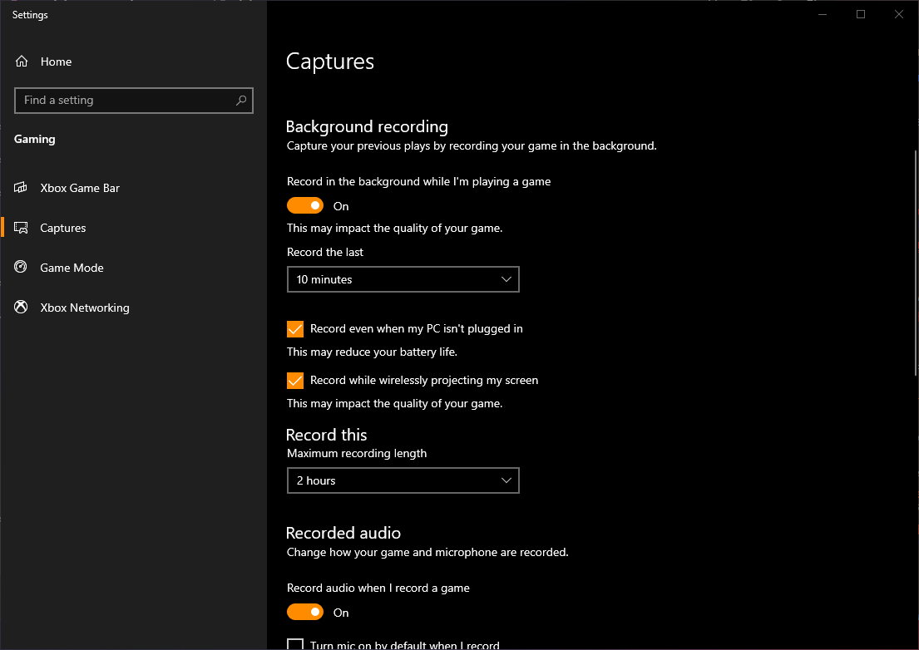Click the vertical scrollbar thumb

[x=916, y=263]
